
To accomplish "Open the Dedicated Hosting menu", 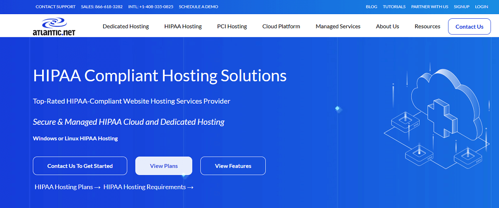I will pyautogui.click(x=126, y=26).
